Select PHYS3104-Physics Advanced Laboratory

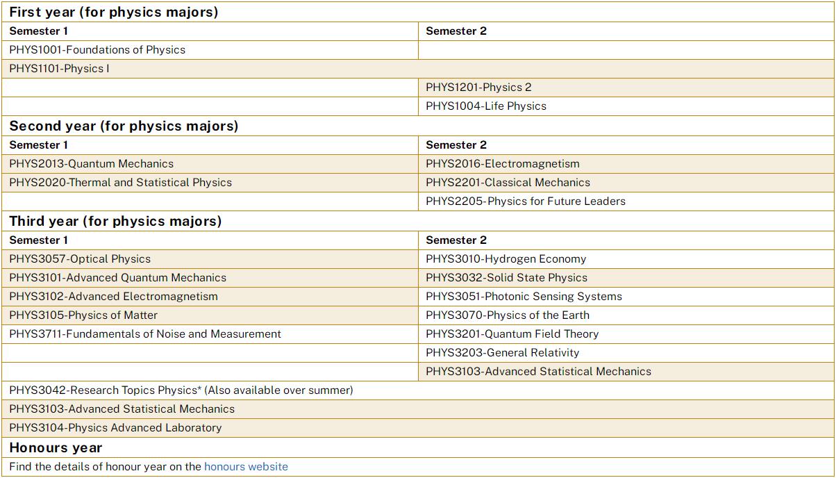pos(115,428)
